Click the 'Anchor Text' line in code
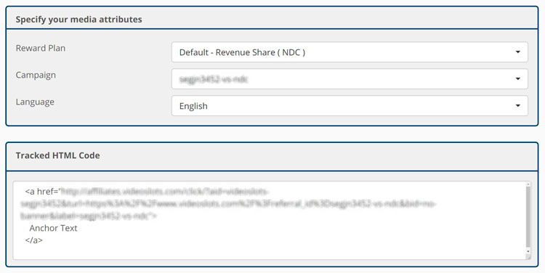The image size is (545, 273). (53, 228)
